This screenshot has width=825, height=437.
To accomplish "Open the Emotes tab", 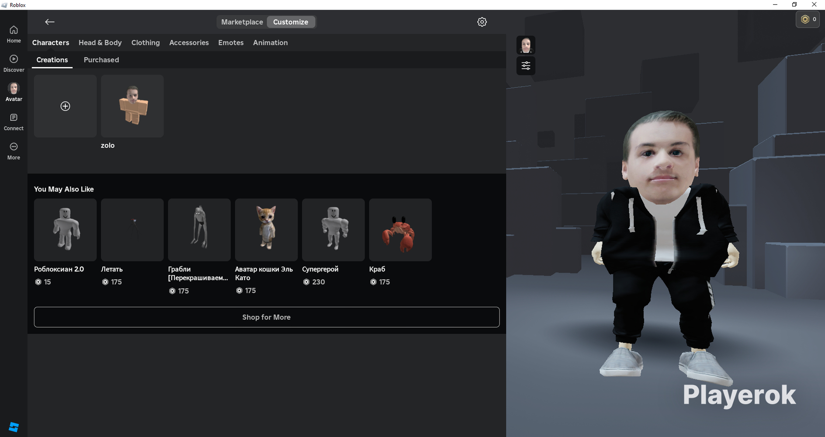I will coord(231,42).
